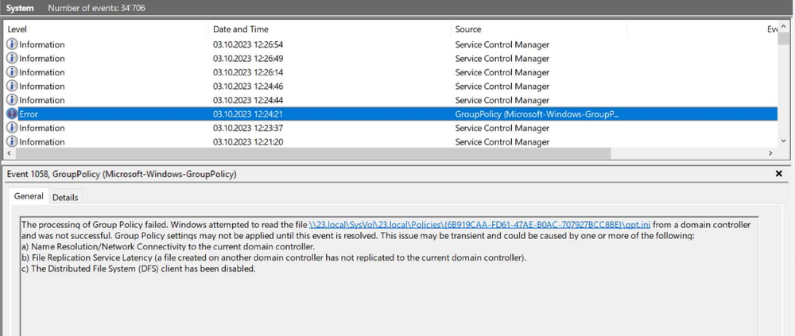This screenshot has width=795, height=336.
Task: Sort events by Level column header
Action: pos(103,29)
